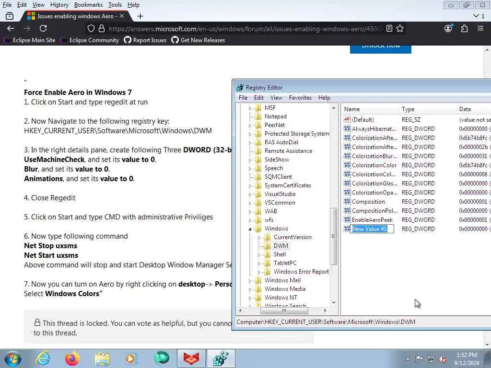
Task: Open the shield tracking protection icon
Action: coord(91,29)
